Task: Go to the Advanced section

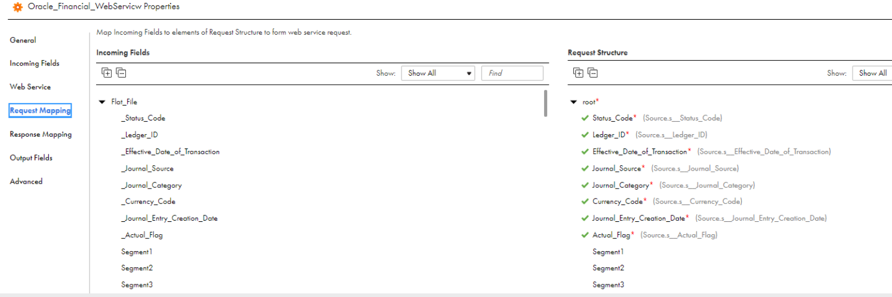Action: (x=26, y=182)
